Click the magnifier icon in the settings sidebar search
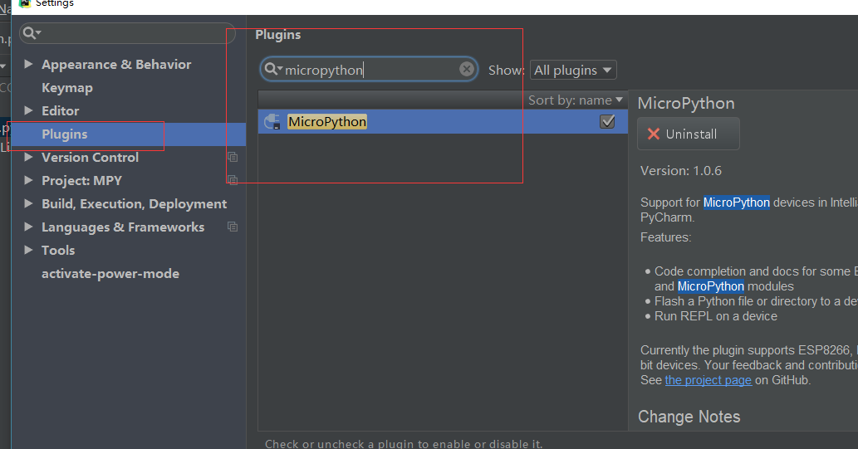 30,33
